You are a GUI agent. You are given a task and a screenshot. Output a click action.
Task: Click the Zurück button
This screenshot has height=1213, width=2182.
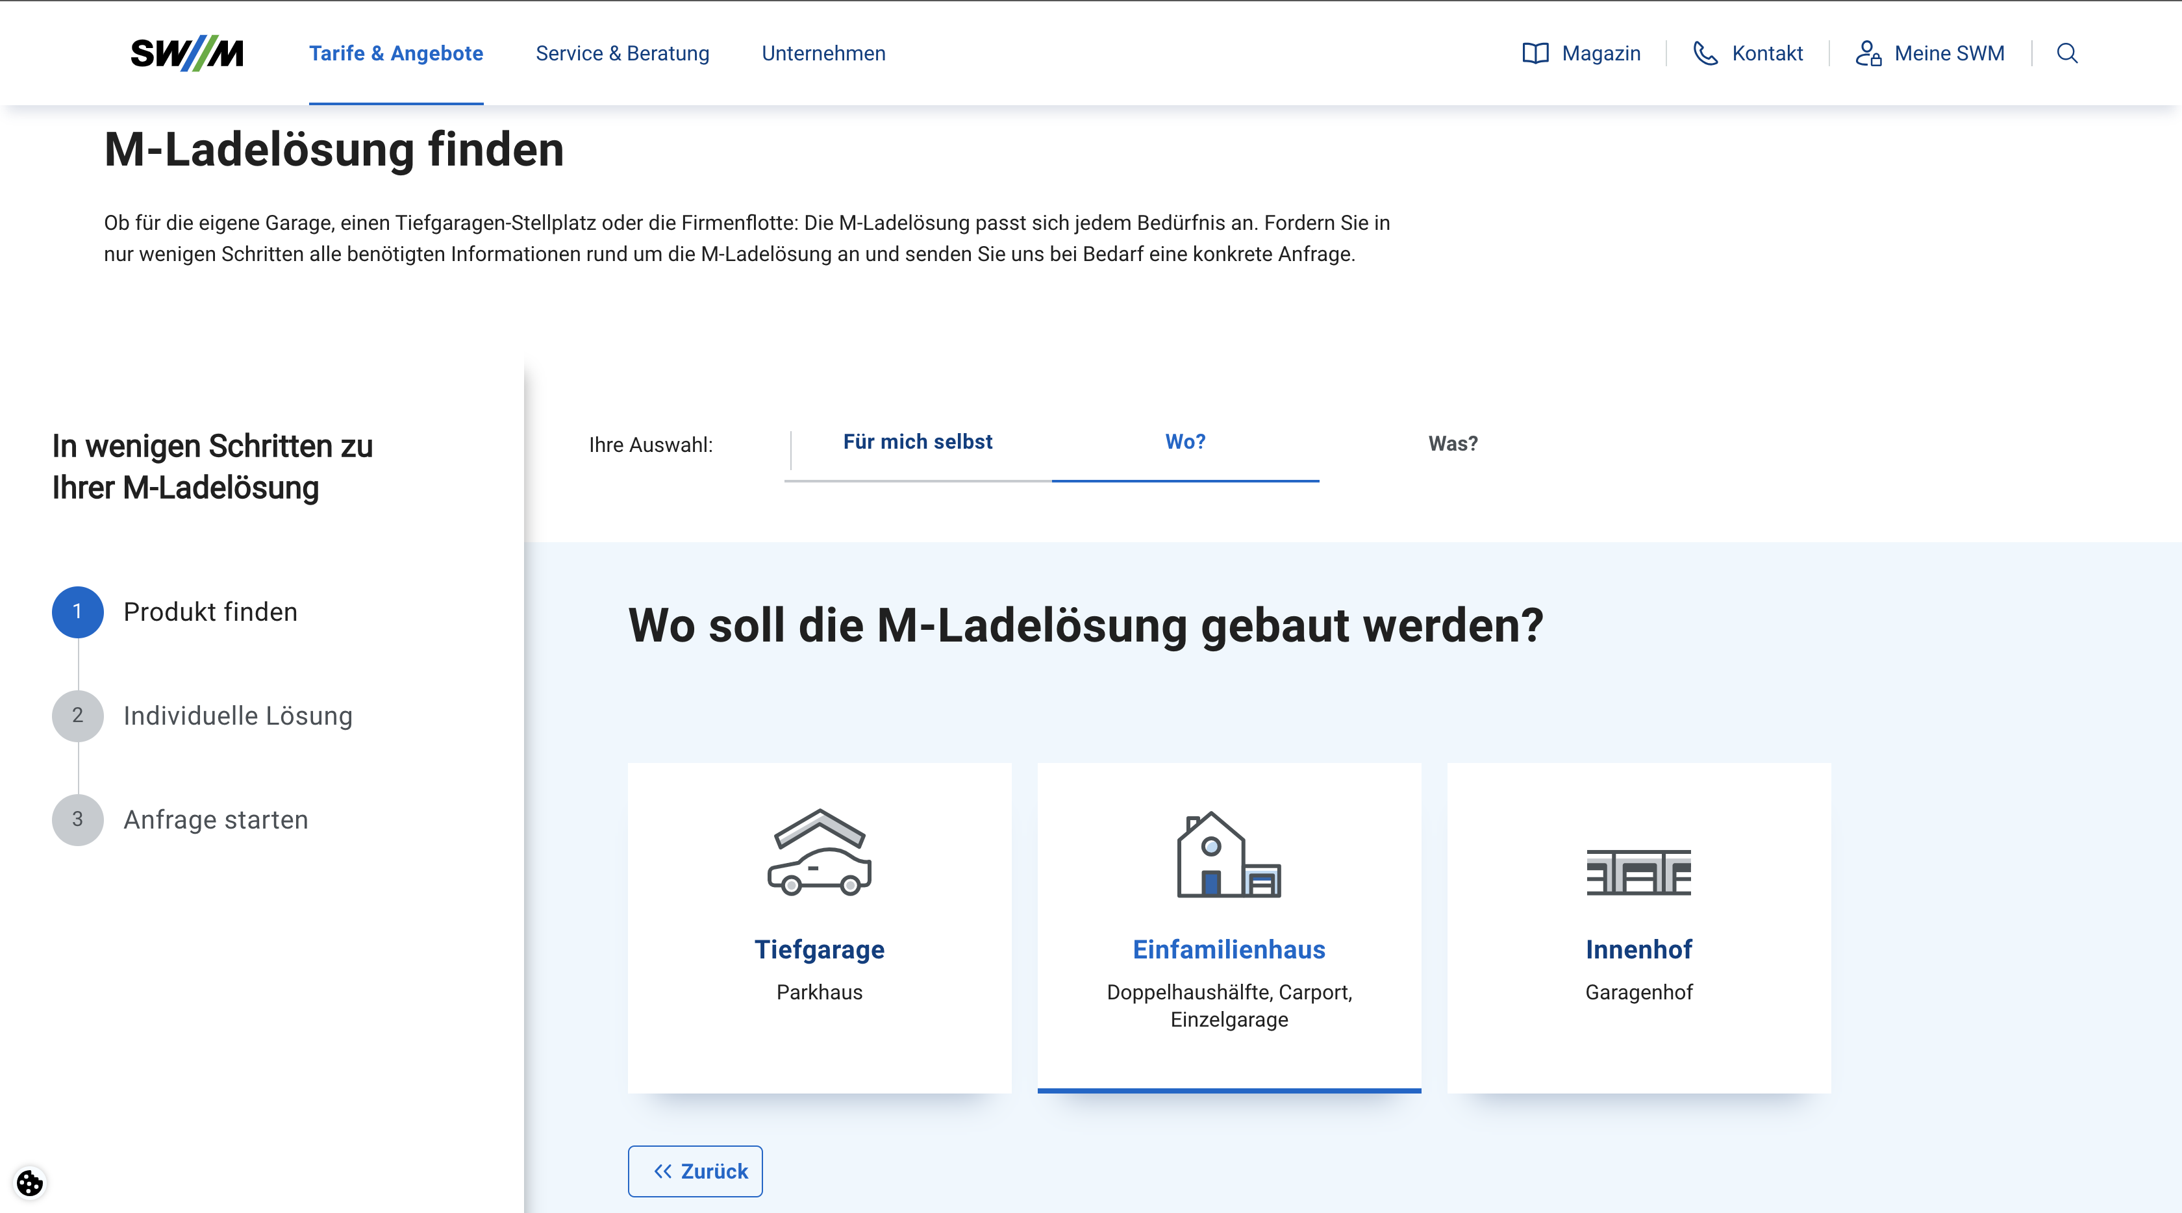click(x=695, y=1171)
